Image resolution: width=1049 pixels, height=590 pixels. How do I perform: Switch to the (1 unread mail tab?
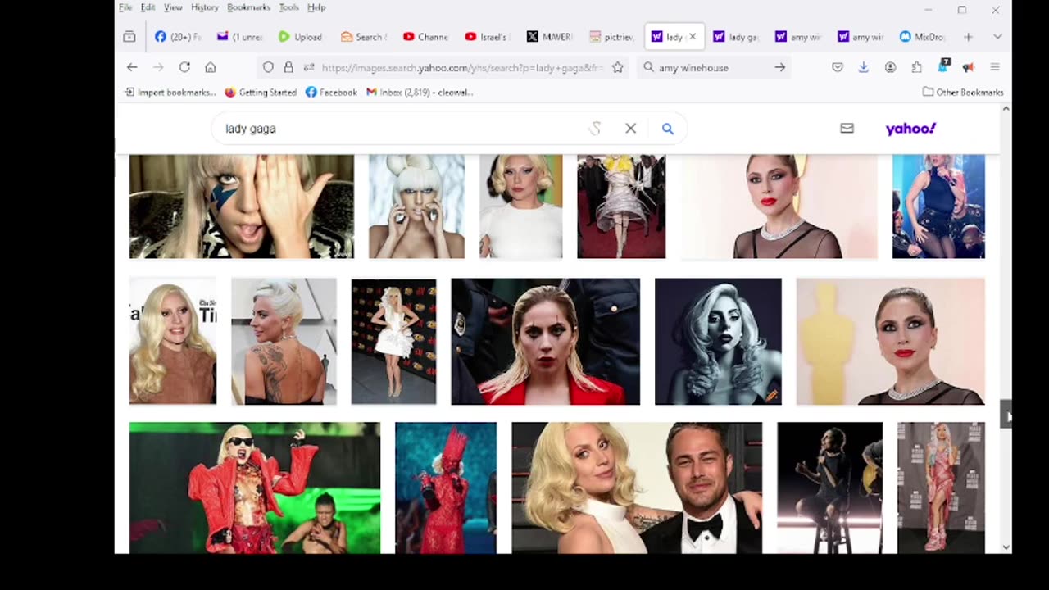pos(240,36)
